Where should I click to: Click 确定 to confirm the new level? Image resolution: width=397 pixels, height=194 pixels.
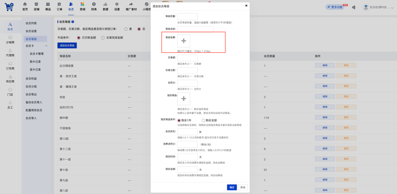coord(232,187)
